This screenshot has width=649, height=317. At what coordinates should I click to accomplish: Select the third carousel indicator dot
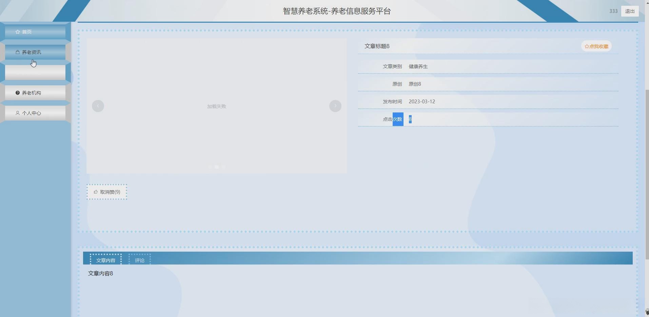point(223,167)
